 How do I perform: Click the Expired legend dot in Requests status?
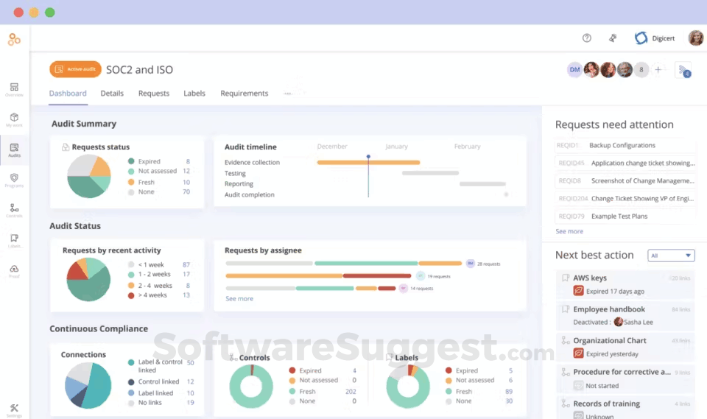(131, 161)
